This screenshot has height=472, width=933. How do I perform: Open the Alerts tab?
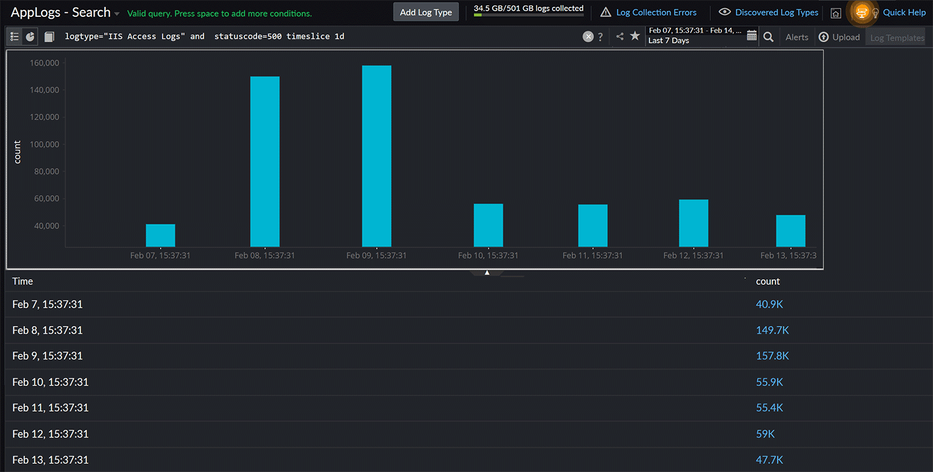point(797,37)
